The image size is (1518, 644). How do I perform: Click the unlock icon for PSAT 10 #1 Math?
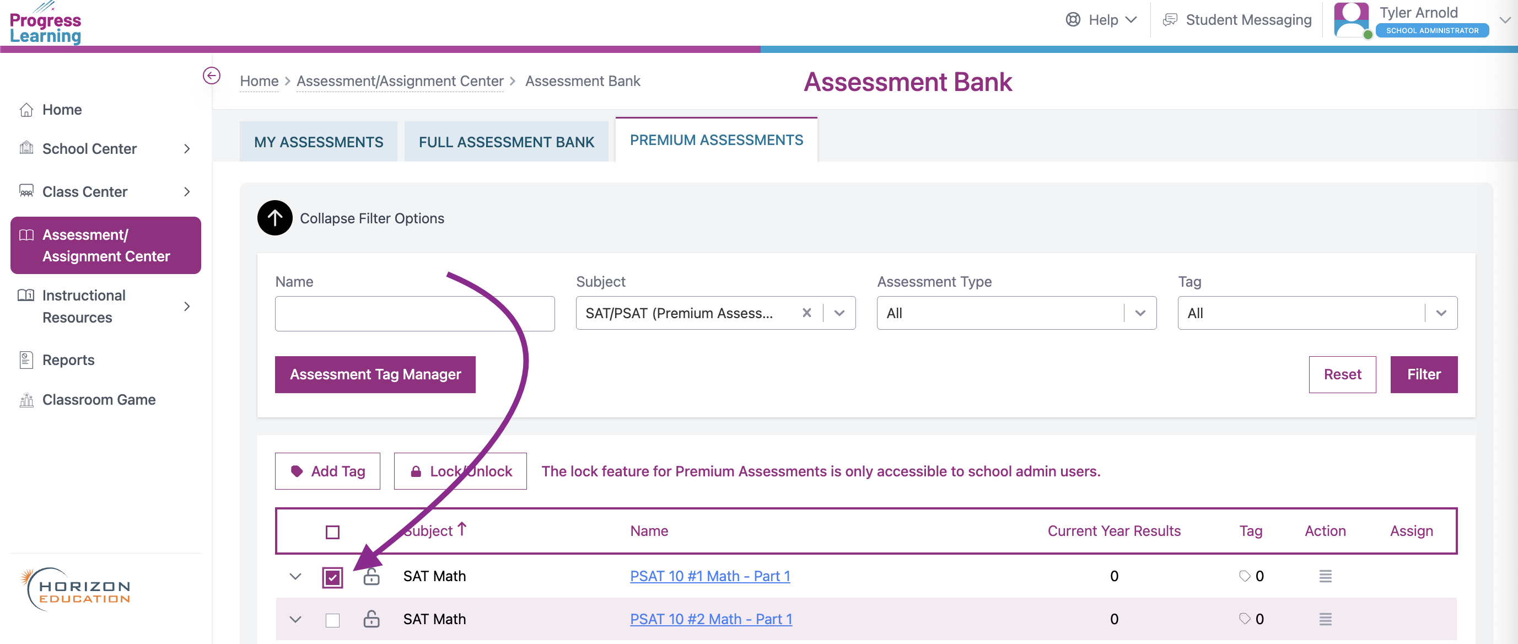pos(372,576)
